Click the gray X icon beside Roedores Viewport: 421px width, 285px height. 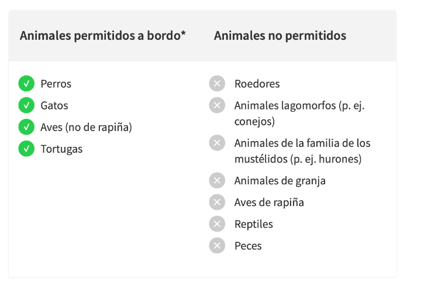pos(217,84)
